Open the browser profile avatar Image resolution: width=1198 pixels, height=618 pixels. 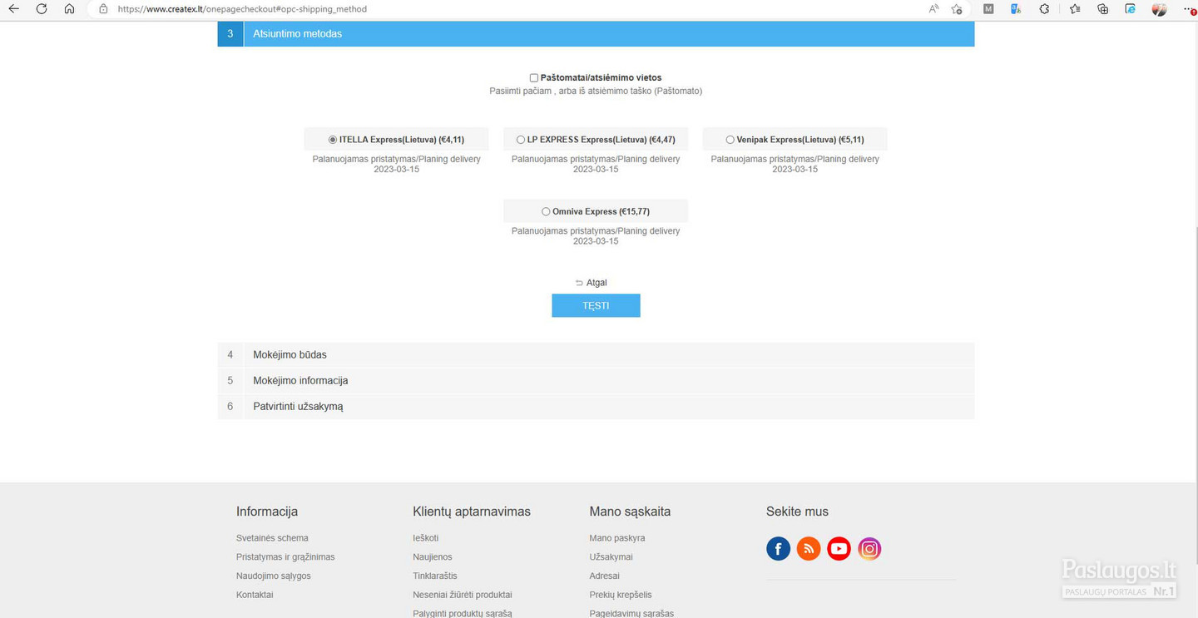pos(1159,9)
